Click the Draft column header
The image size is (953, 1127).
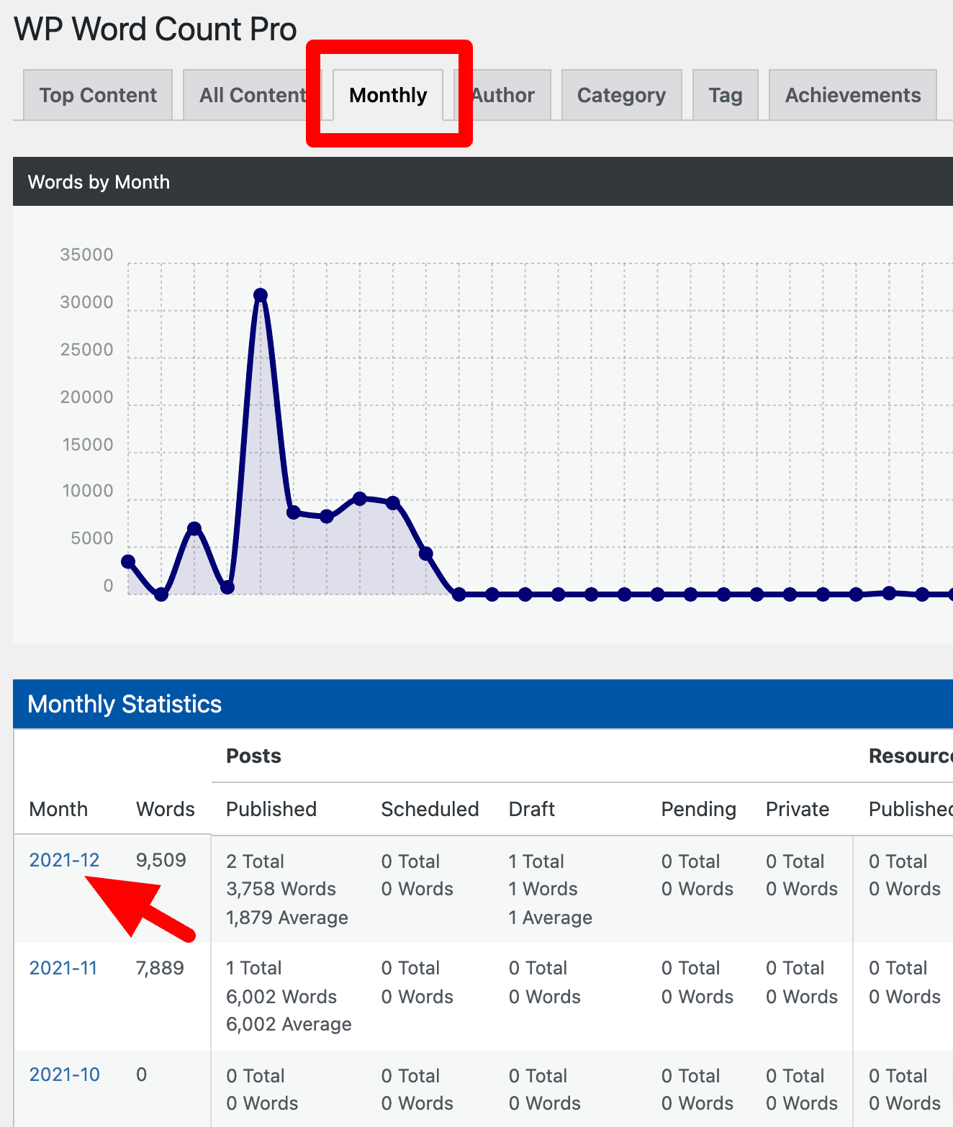click(531, 809)
